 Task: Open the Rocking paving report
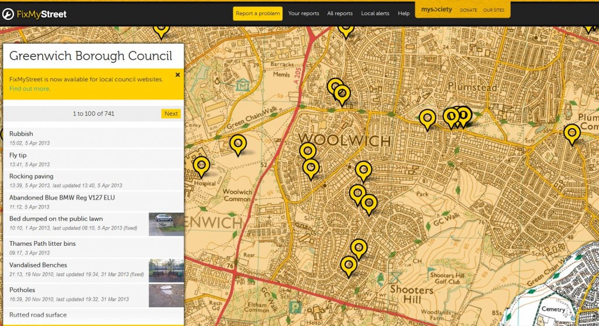(93, 180)
